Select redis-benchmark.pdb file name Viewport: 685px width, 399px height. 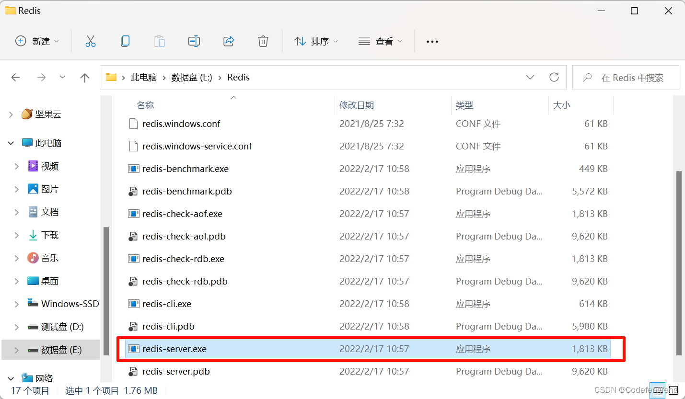[187, 191]
